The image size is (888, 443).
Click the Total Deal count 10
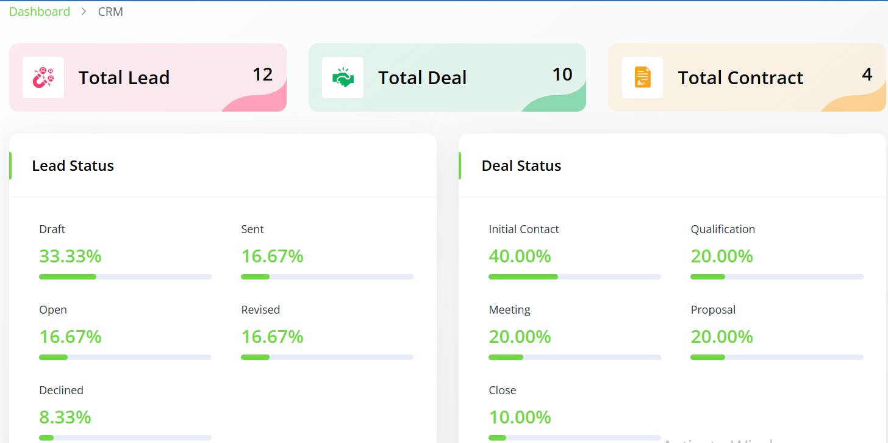coord(562,74)
